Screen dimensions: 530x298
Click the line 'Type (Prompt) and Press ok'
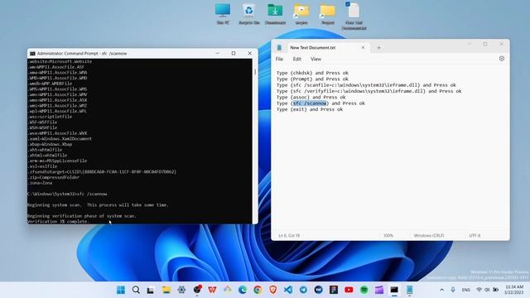[312, 79]
